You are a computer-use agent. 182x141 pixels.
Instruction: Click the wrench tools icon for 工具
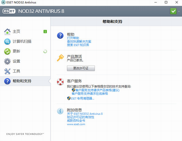coord(7,71)
